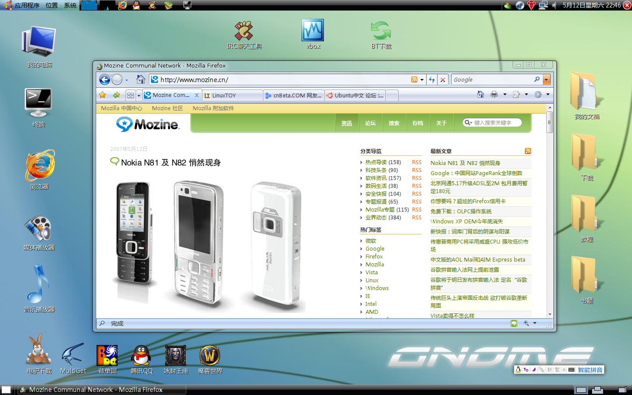Open the print options dropdown arrow
Image resolution: width=632 pixels, height=395 pixels.
coord(505,94)
